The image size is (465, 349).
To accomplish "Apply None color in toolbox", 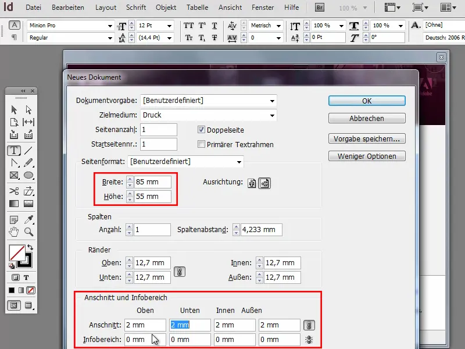I will click(x=31, y=290).
